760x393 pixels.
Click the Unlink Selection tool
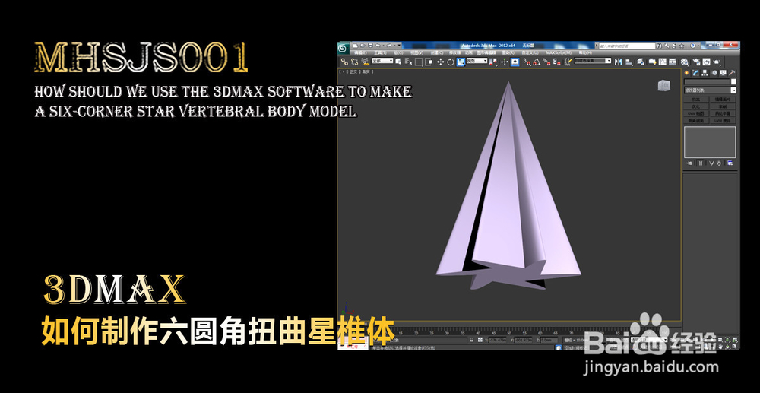(354, 62)
